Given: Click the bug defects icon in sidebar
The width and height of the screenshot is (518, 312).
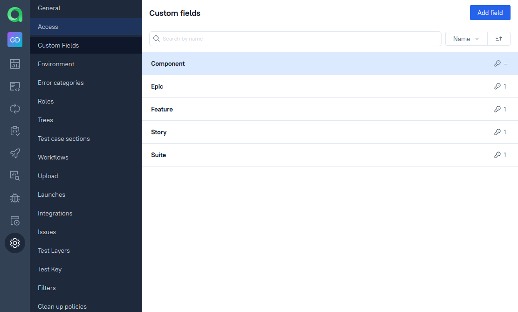Looking at the screenshot, I should pos(14,198).
